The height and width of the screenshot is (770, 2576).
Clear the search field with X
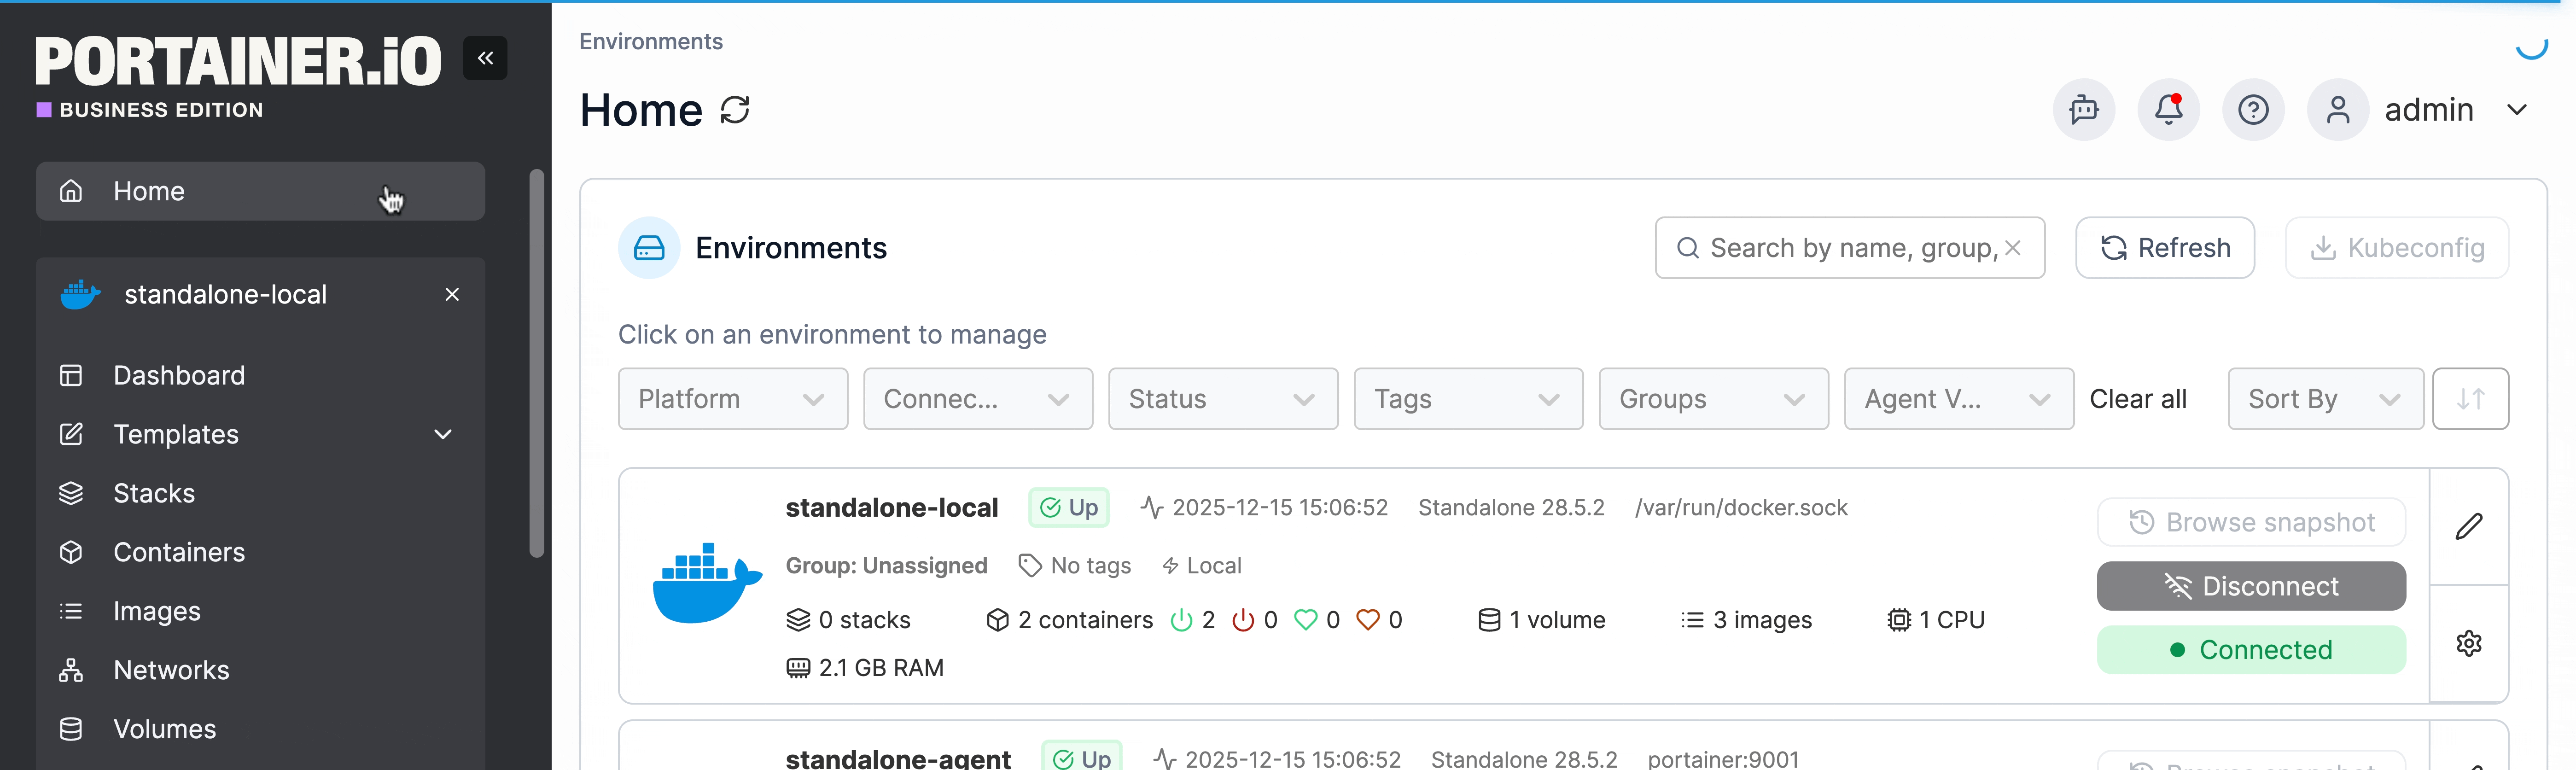coord(2013,248)
